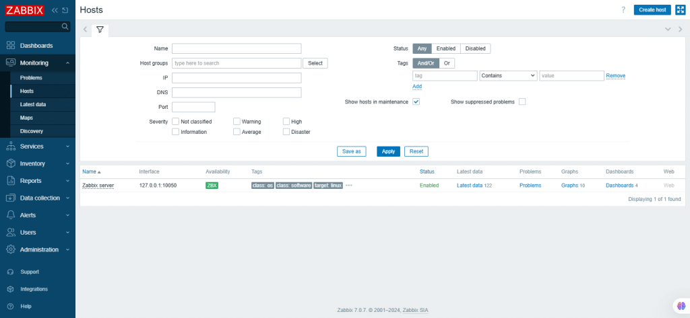This screenshot has width=690, height=318.
Task: Toggle kiosk mode fullscreen icon
Action: [681, 10]
